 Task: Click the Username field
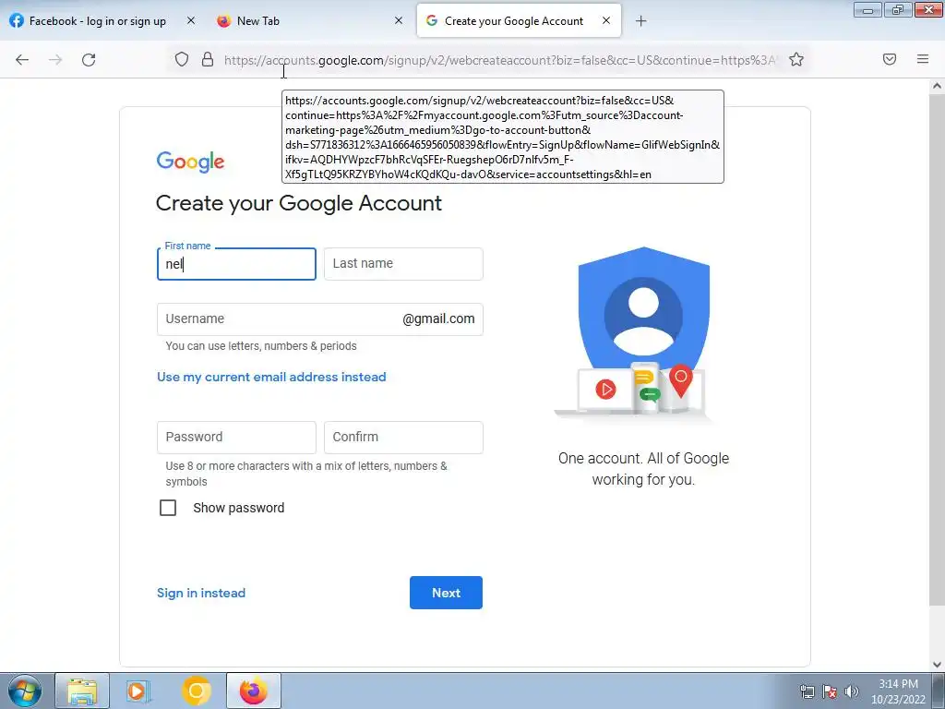pos(319,318)
